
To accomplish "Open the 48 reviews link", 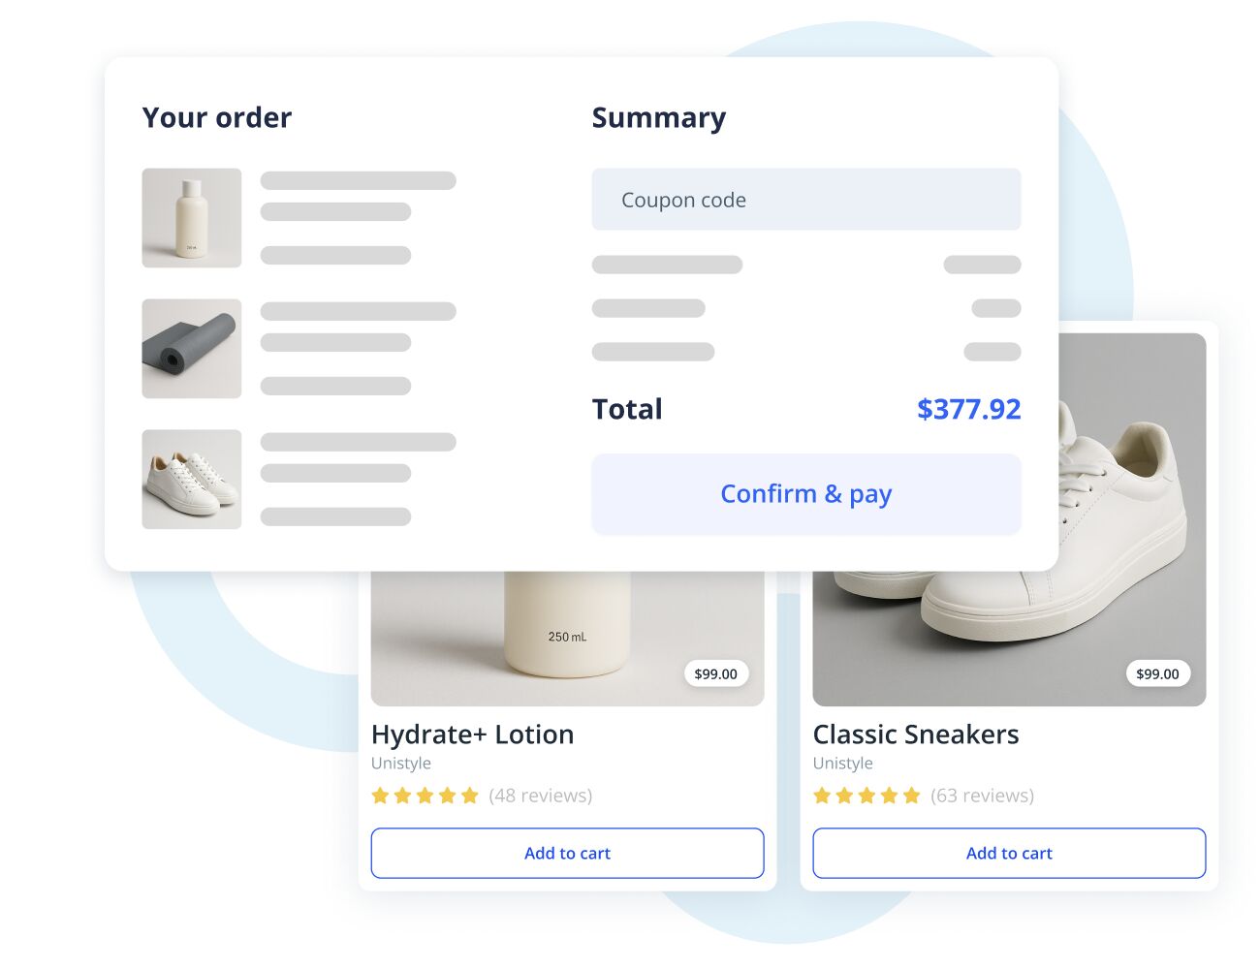I will tap(540, 796).
